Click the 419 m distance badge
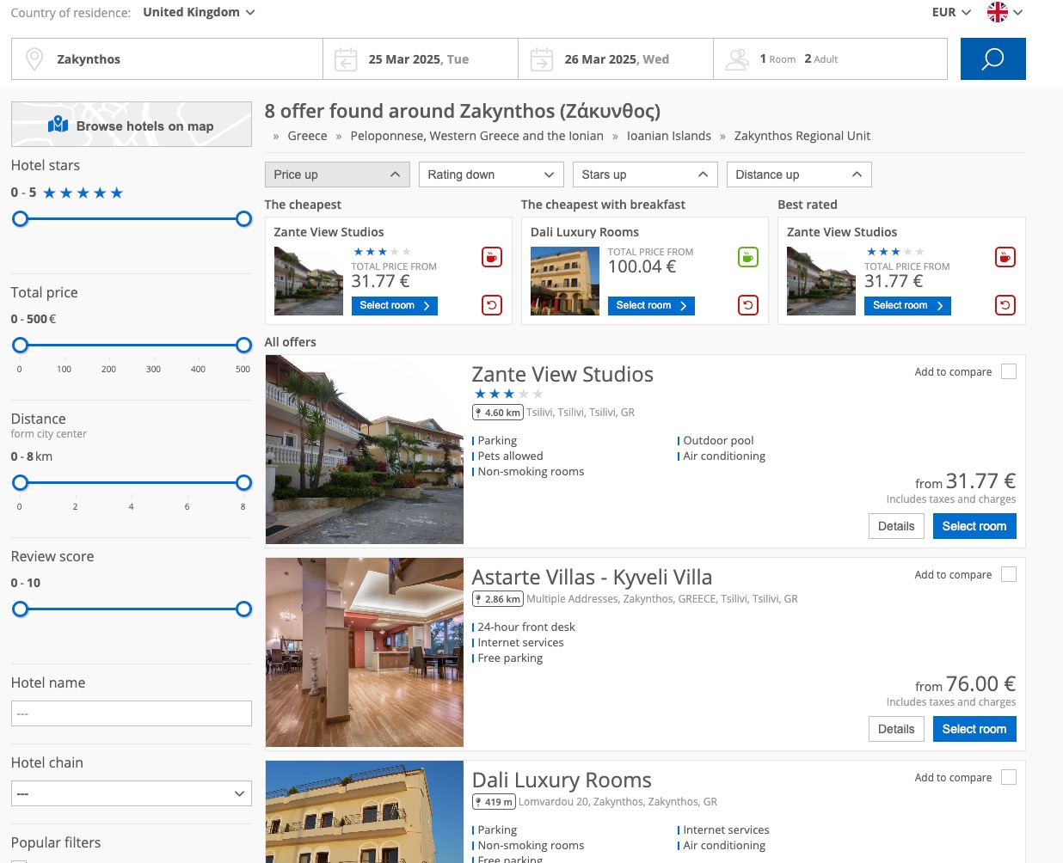Screen dimensions: 1063x863 (495, 802)
